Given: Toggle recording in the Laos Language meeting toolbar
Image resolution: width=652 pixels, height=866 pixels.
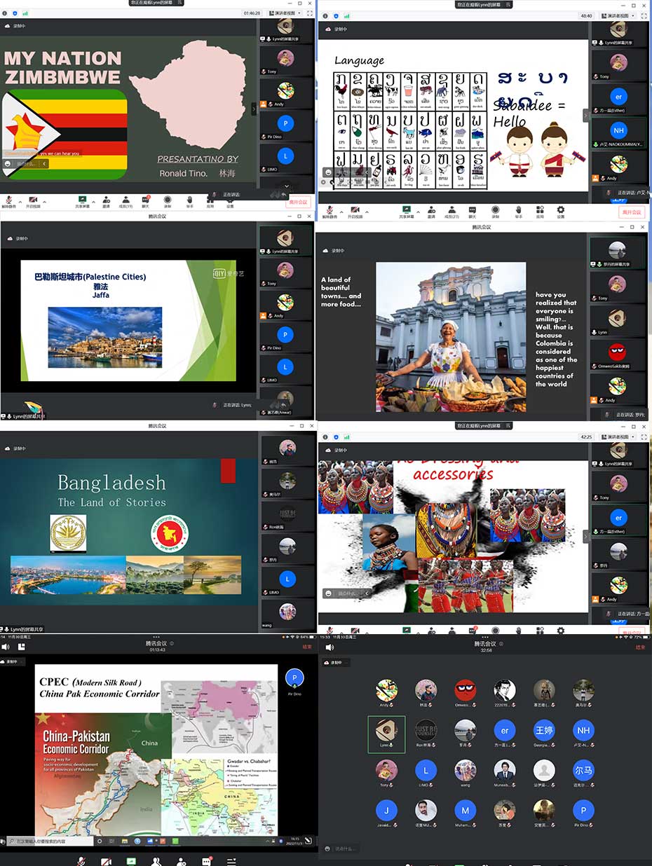Looking at the screenshot, I should click(x=495, y=209).
